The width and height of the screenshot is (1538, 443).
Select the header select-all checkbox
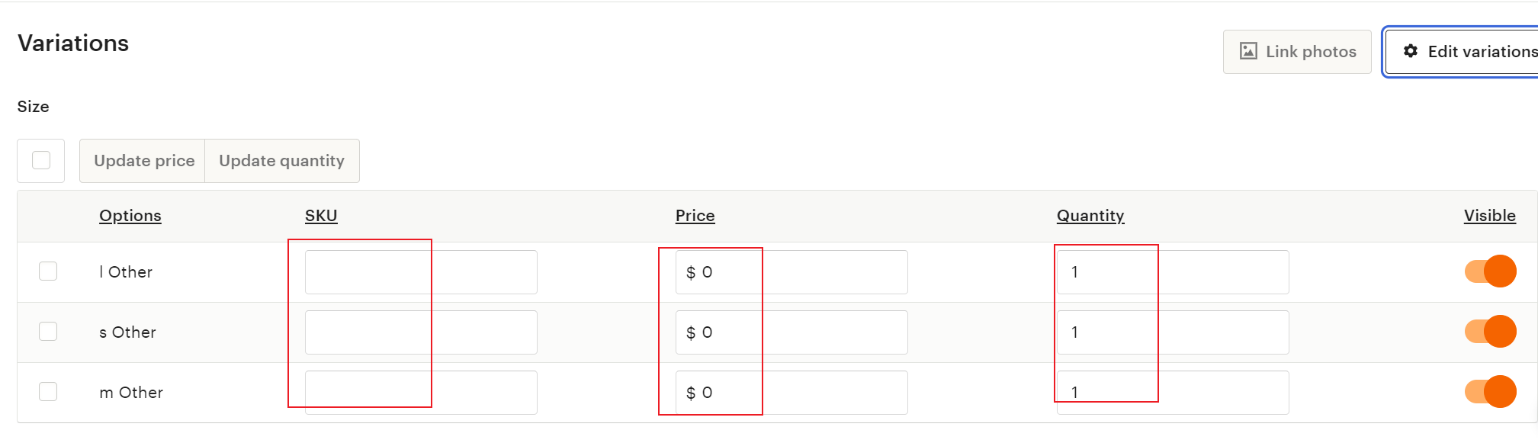pos(40,160)
